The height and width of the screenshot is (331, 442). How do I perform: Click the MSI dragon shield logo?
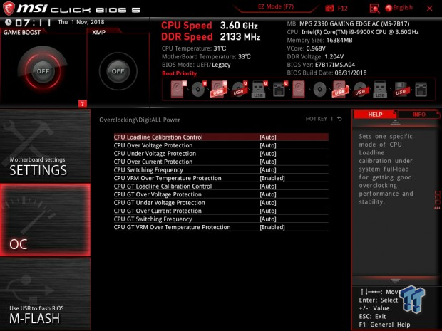9,9
